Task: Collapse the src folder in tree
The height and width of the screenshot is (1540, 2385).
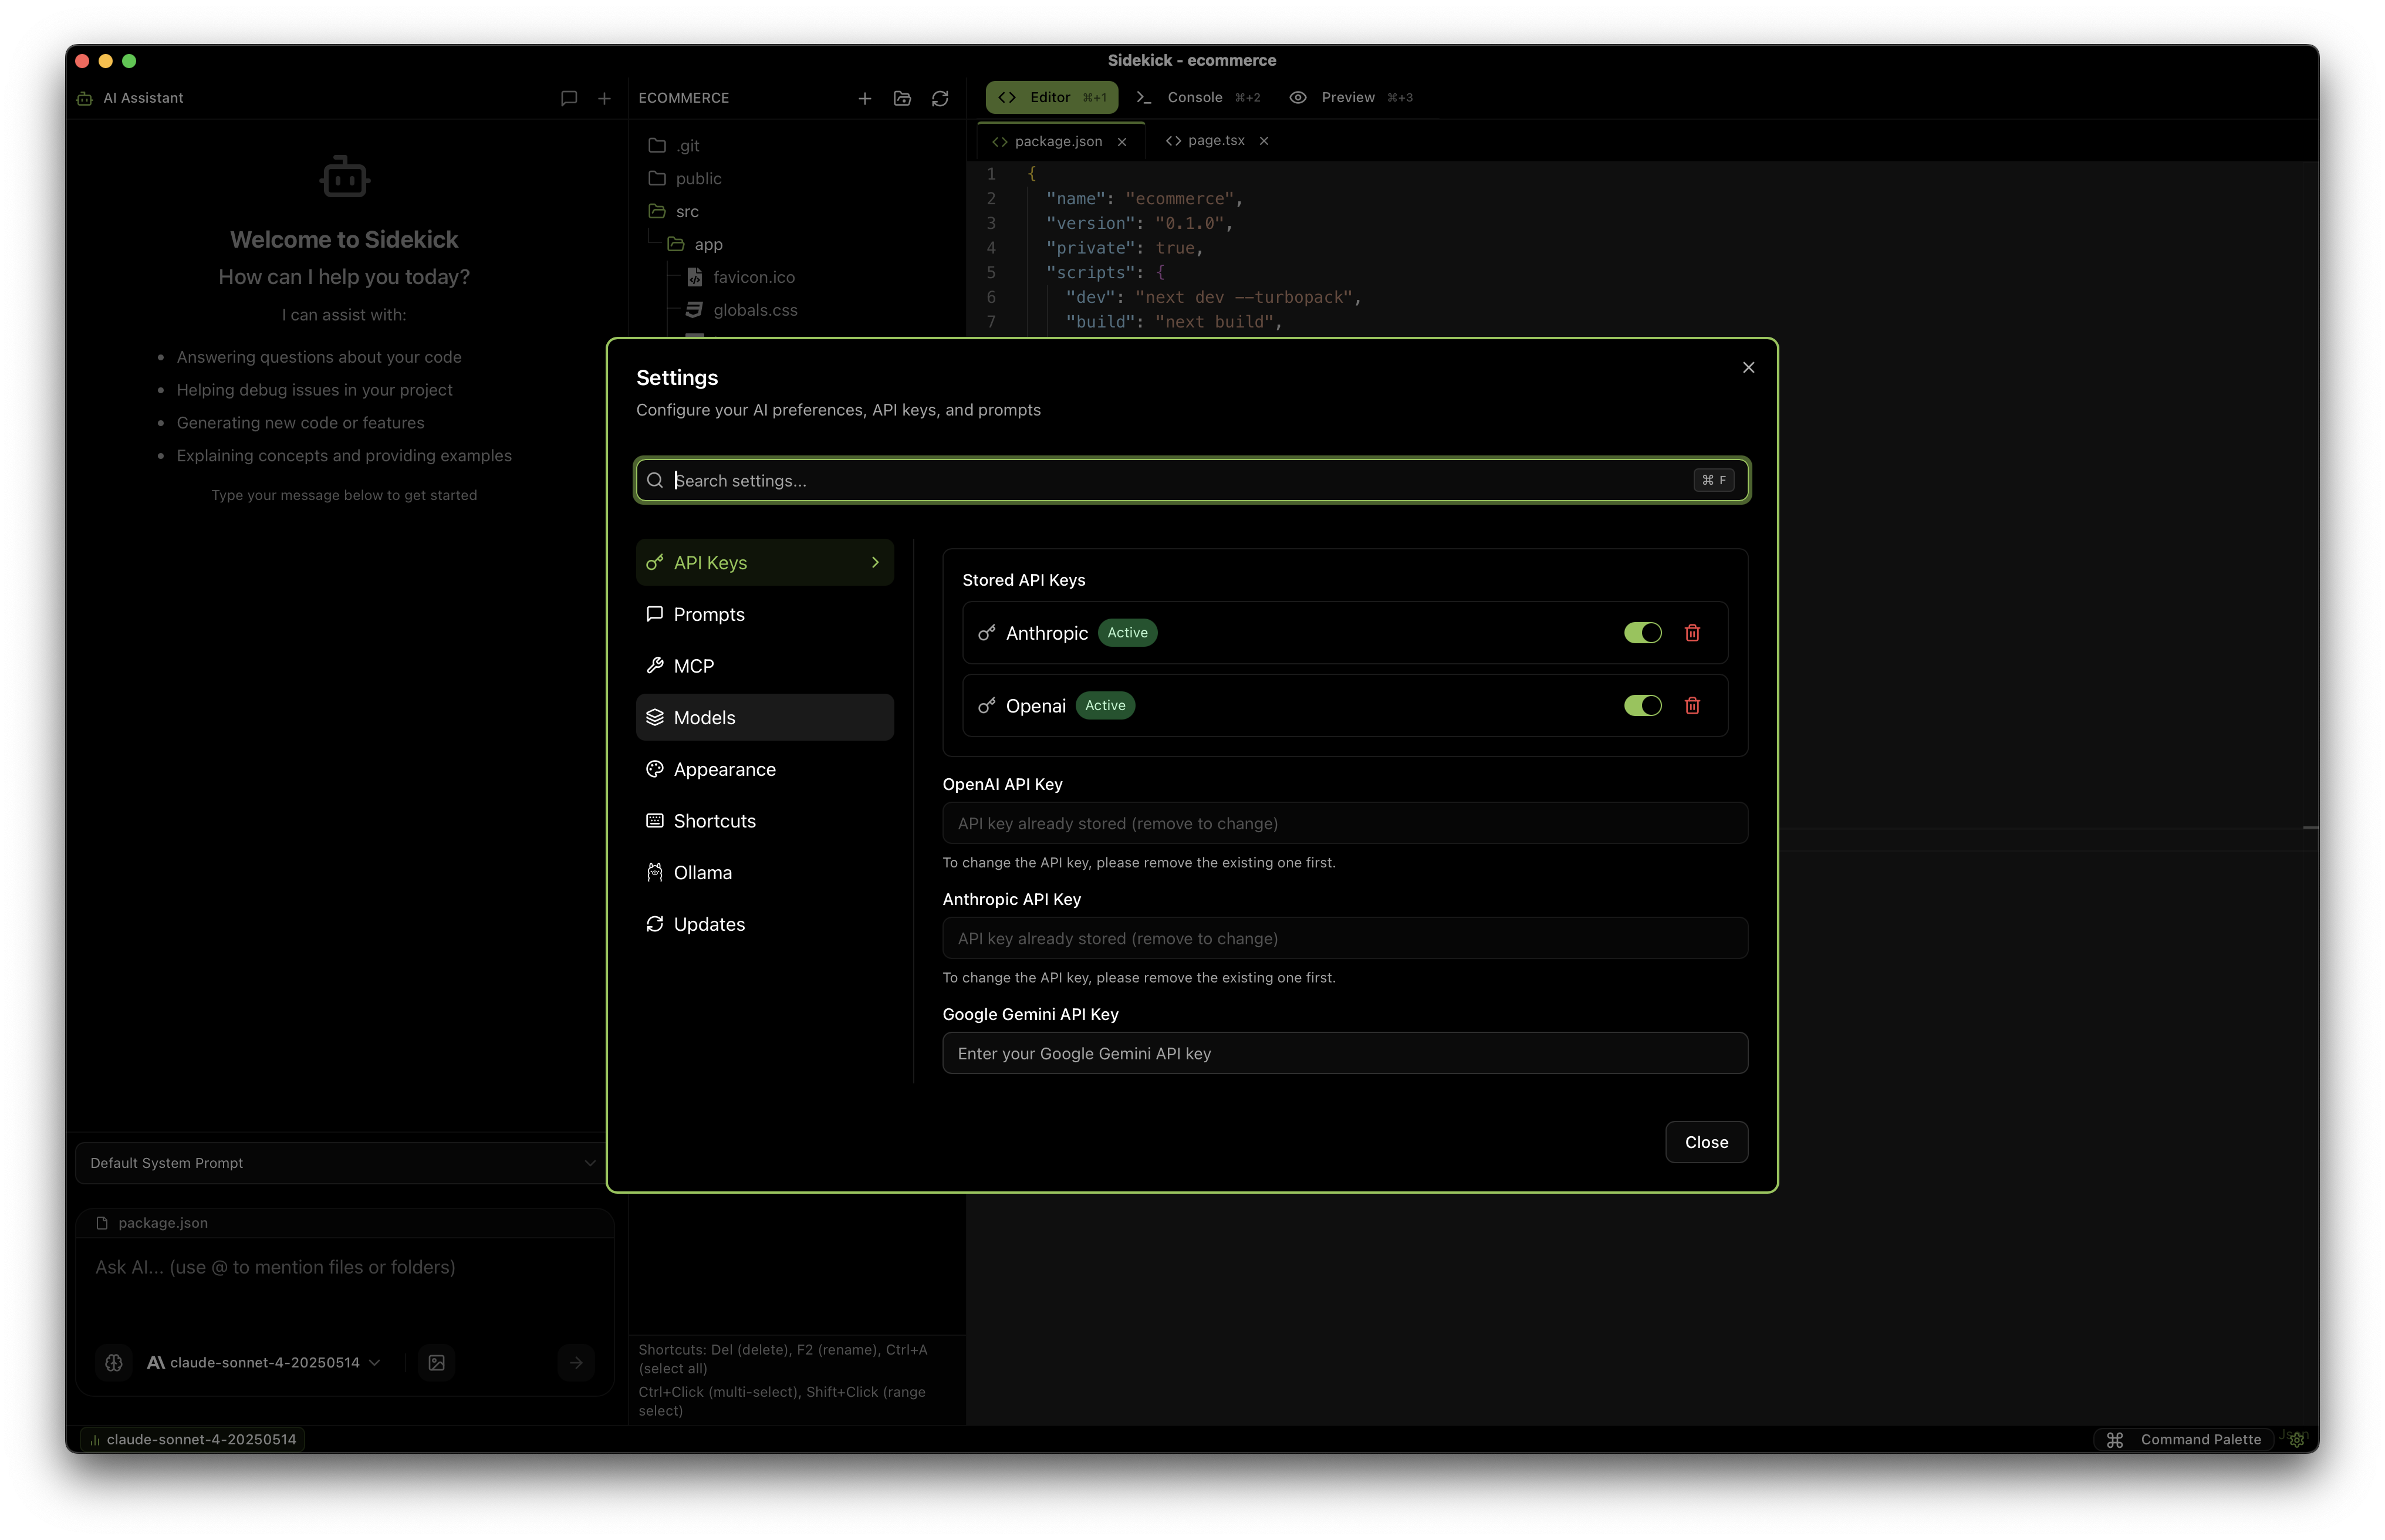Action: point(686,211)
